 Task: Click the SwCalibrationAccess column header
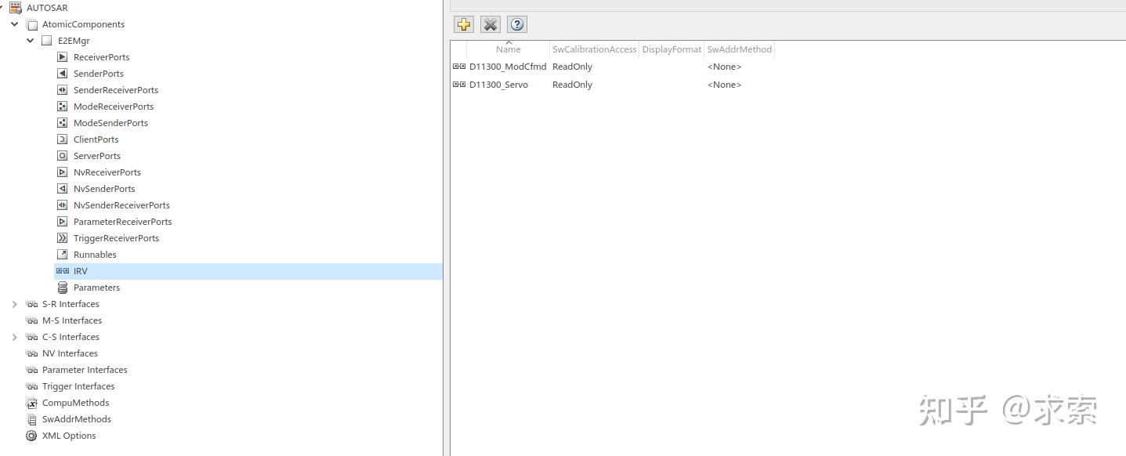(x=595, y=49)
